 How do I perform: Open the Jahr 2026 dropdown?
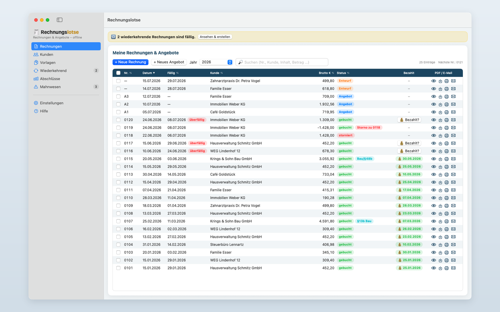click(216, 62)
